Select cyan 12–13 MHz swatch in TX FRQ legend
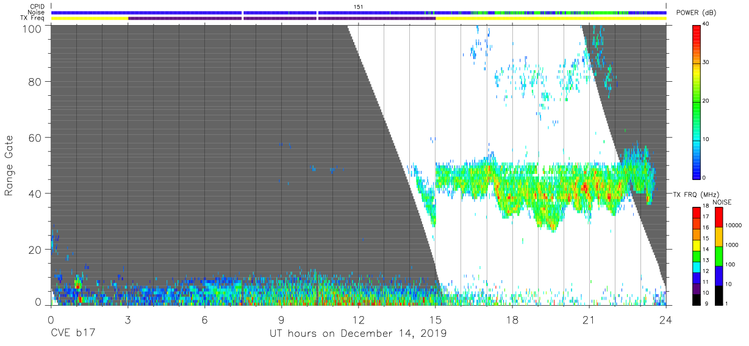 (x=697, y=267)
